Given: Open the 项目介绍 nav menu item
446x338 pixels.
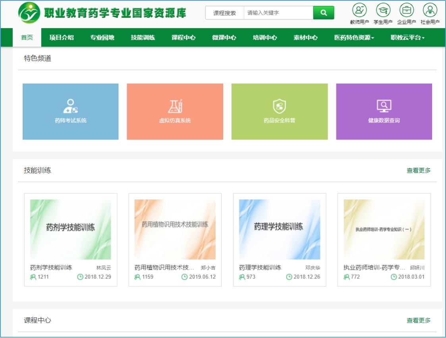Looking at the screenshot, I should [x=62, y=38].
